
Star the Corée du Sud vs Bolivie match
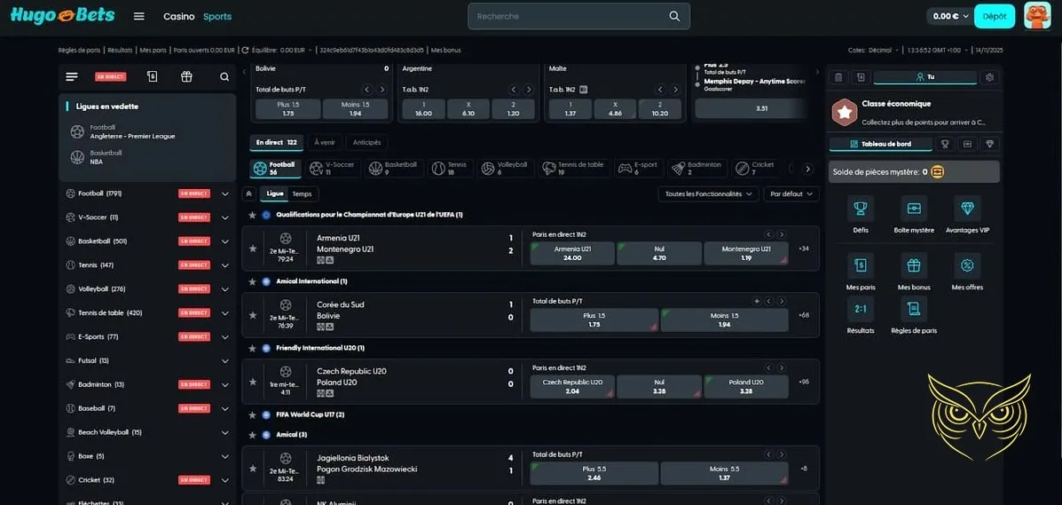253,315
